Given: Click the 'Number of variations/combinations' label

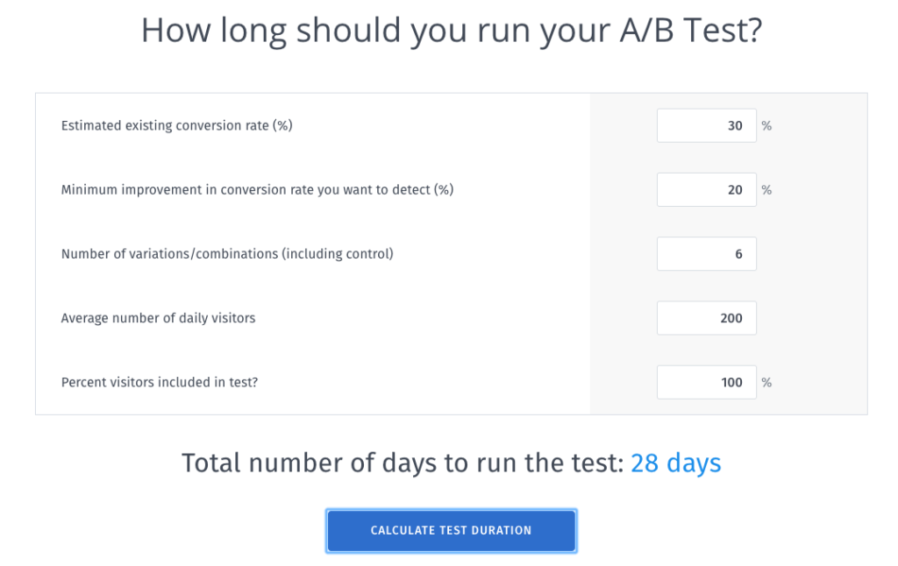Looking at the screenshot, I should click(x=227, y=254).
